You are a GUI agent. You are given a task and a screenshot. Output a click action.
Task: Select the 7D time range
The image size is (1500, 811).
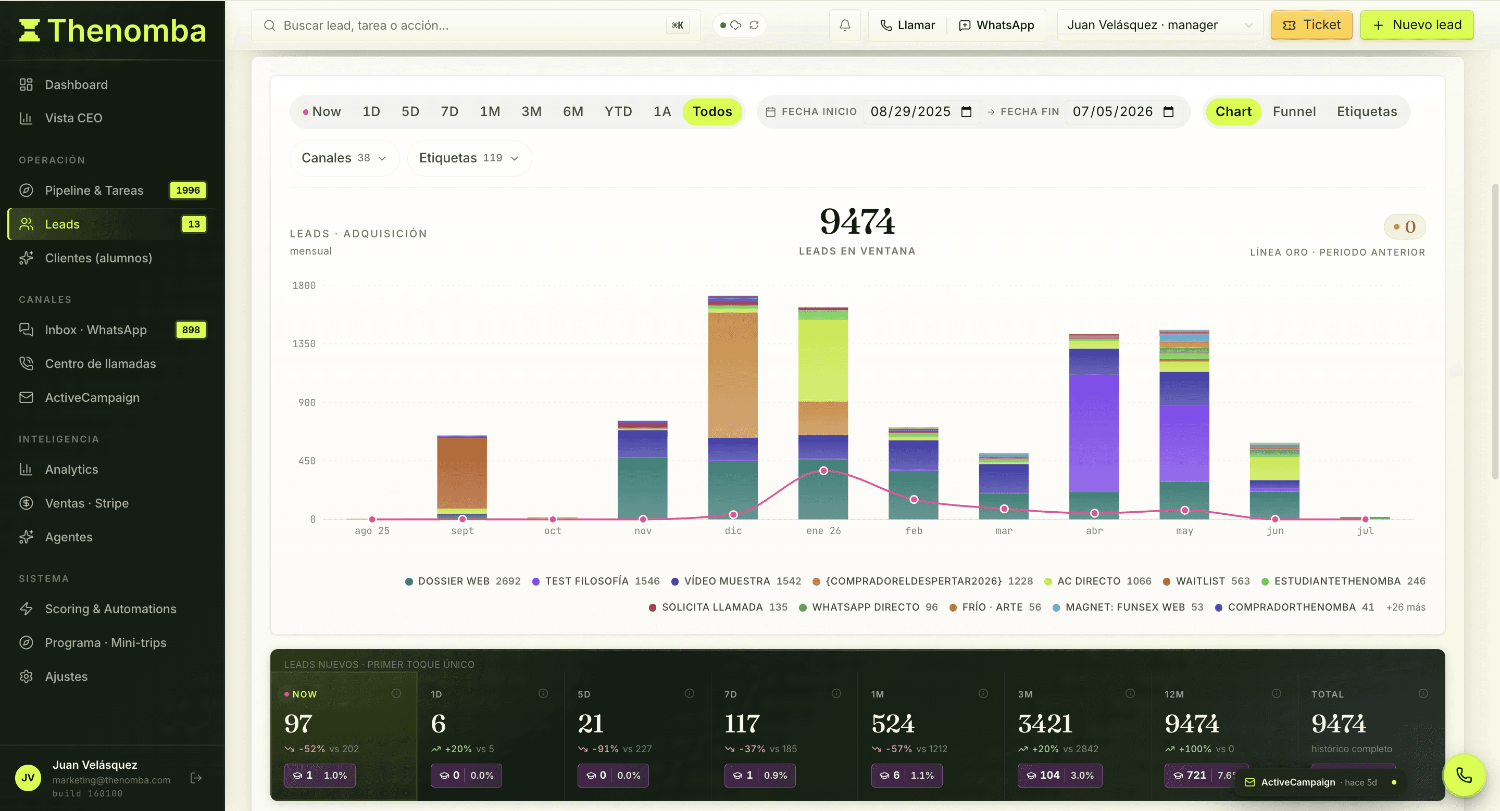[x=449, y=112]
